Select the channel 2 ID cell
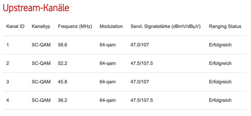 [8, 63]
